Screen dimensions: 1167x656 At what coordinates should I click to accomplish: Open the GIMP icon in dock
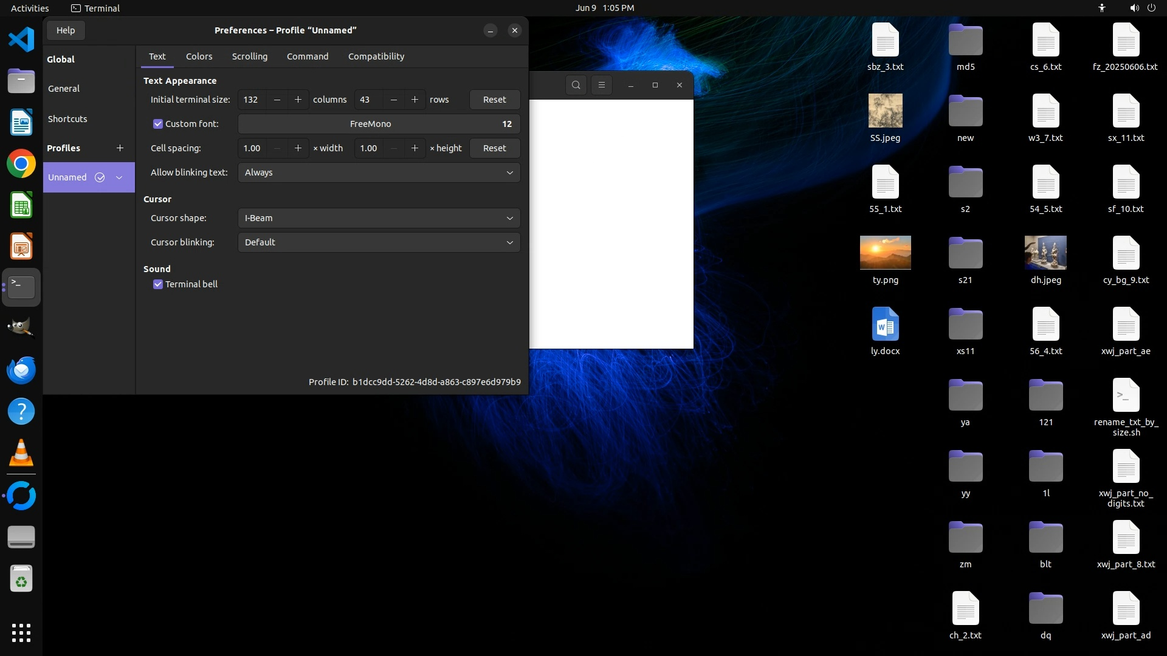coord(21,328)
